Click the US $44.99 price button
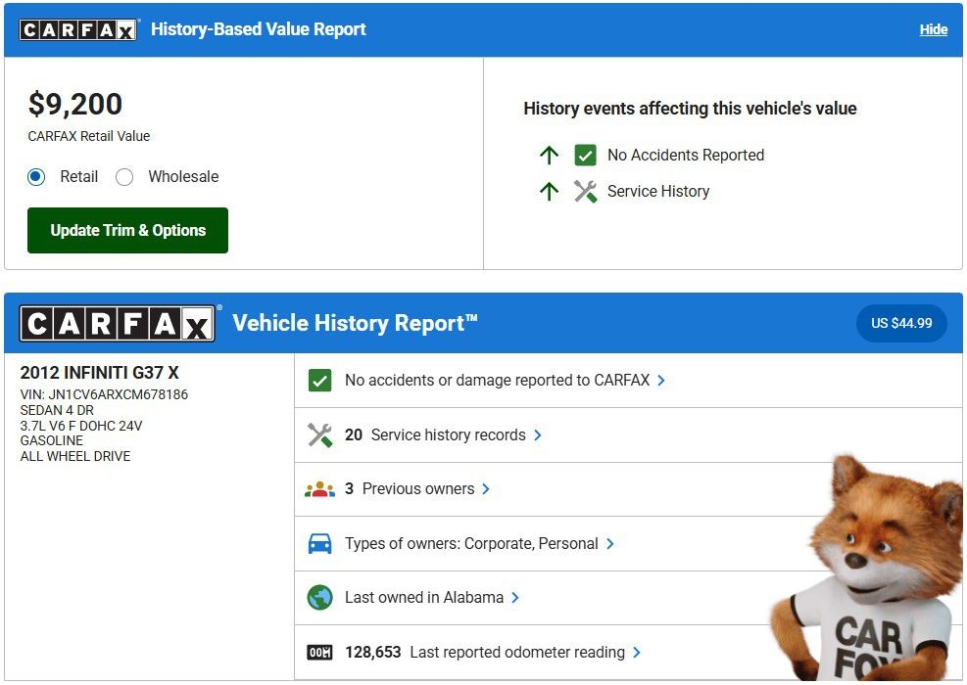The height and width of the screenshot is (685, 967). click(x=901, y=323)
